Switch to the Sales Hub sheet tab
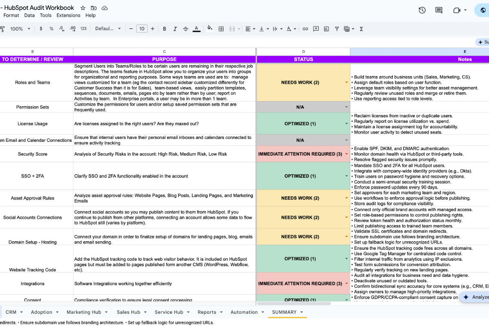 pyautogui.click(x=128, y=312)
